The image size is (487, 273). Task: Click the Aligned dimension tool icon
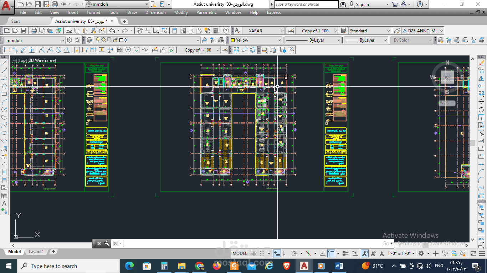[15, 50]
